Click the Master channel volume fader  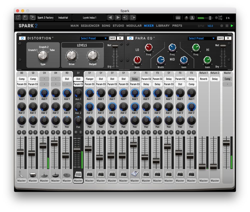point(226,143)
